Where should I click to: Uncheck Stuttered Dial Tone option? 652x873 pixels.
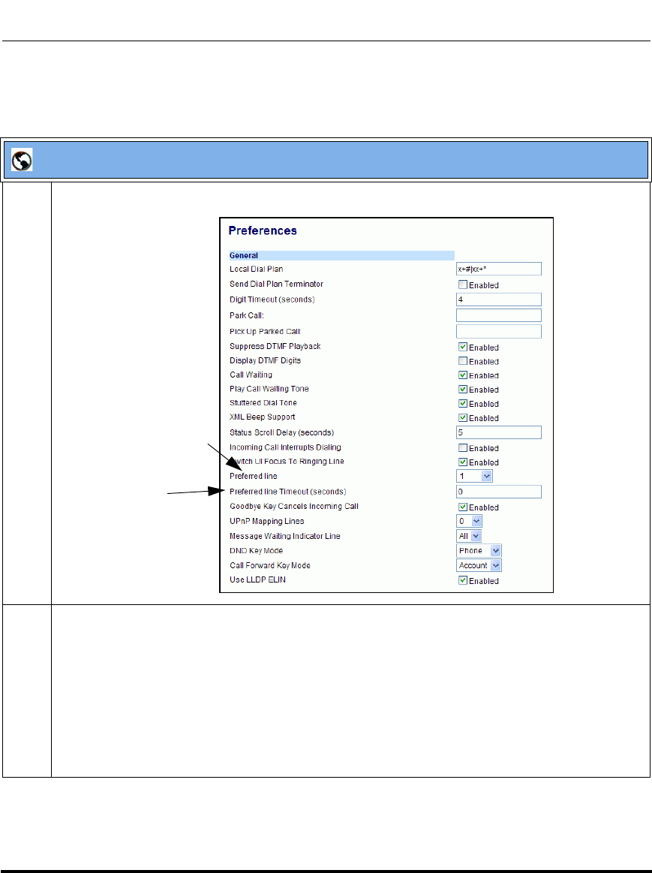click(463, 404)
